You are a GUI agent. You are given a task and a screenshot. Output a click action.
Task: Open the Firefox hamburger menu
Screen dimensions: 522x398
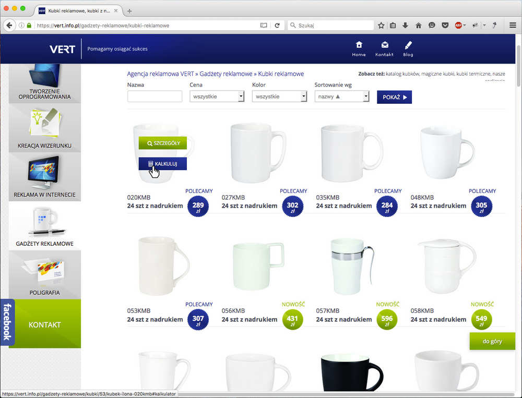tap(513, 25)
